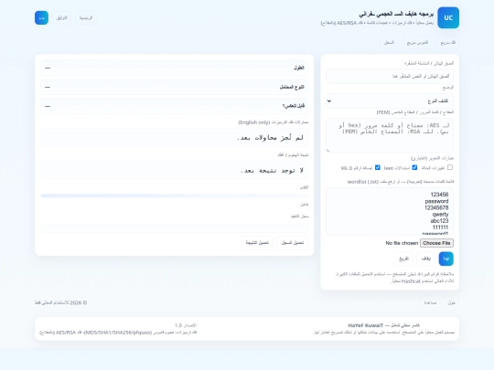Open the الرئيسية home nav item
This screenshot has width=494, height=370.
pyautogui.click(x=86, y=18)
